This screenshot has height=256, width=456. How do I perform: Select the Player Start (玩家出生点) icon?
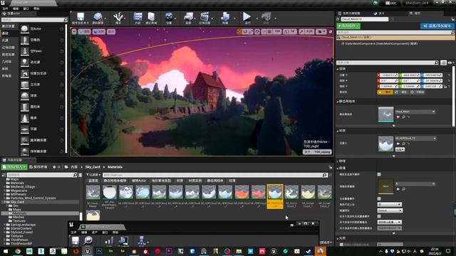point(25,73)
